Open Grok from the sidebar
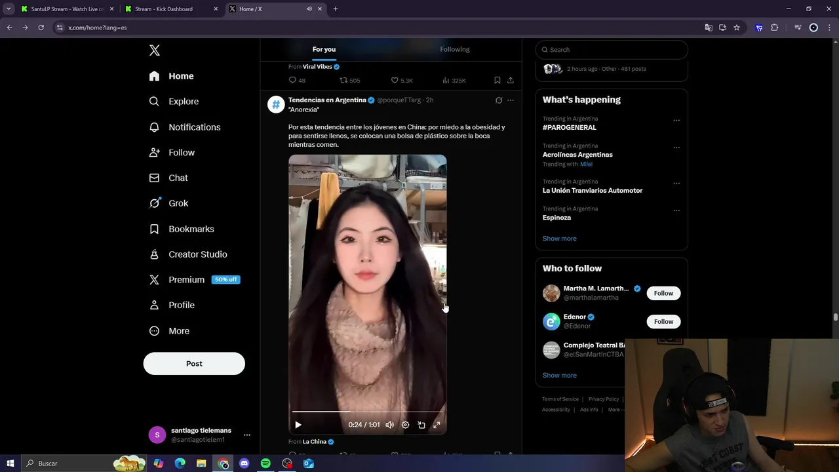839x472 pixels. click(x=168, y=203)
